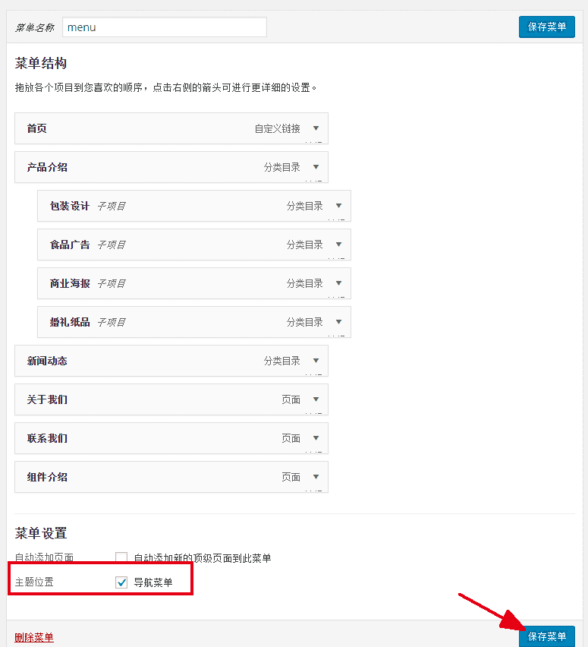Expand the 新闻动态 item arrow

316,361
